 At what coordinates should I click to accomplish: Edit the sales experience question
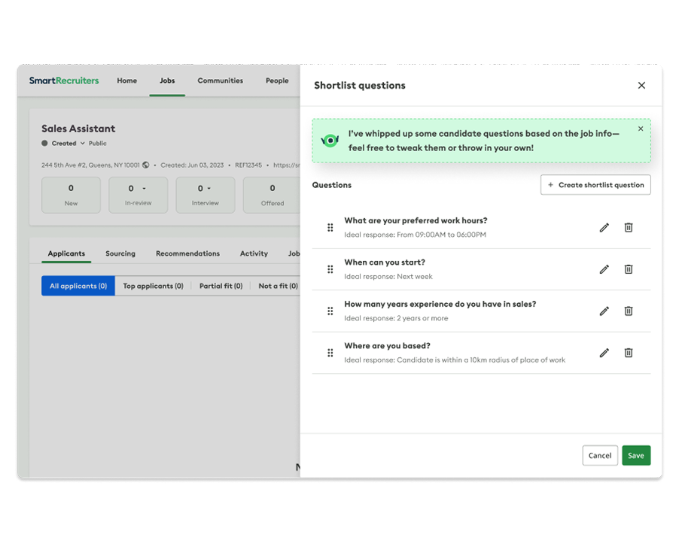pyautogui.click(x=604, y=311)
